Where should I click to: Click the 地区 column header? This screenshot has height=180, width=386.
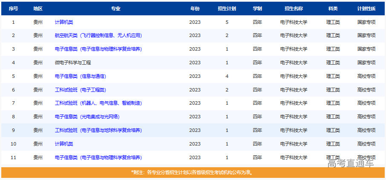tap(38, 9)
